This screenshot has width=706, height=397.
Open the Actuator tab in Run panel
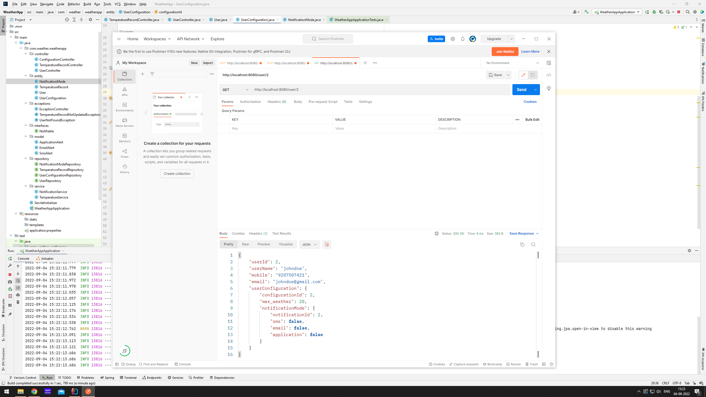(45, 259)
